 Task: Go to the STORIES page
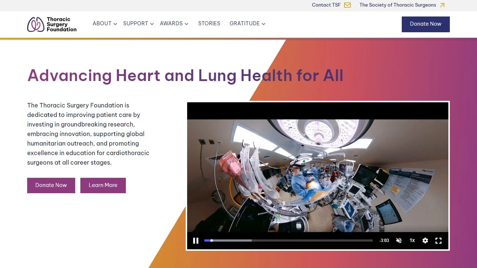[209, 23]
